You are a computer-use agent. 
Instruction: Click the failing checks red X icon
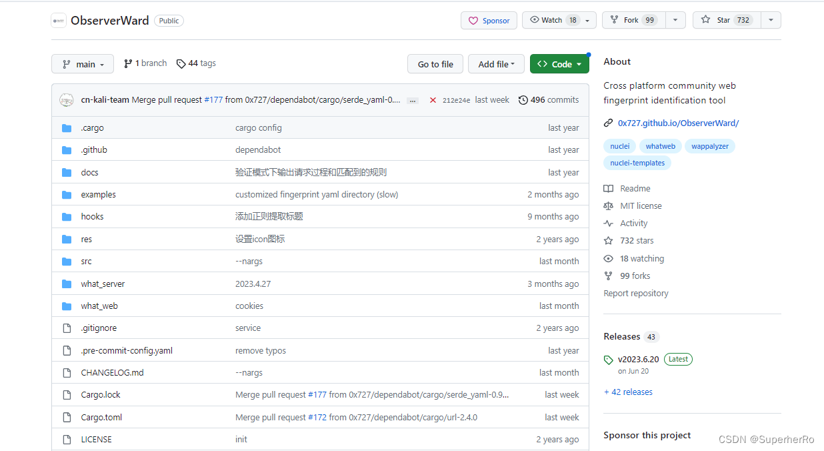click(433, 99)
